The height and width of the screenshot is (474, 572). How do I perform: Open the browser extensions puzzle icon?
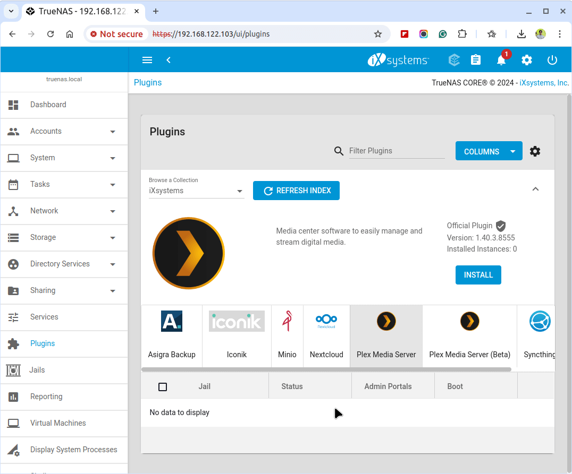[462, 34]
